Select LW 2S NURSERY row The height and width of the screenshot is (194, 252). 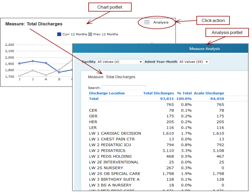[157, 168]
